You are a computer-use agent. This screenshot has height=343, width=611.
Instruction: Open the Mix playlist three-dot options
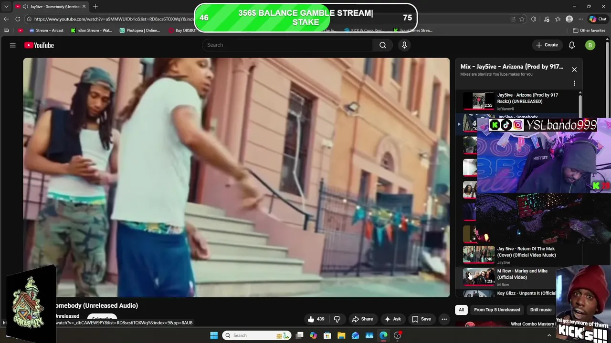574,83
